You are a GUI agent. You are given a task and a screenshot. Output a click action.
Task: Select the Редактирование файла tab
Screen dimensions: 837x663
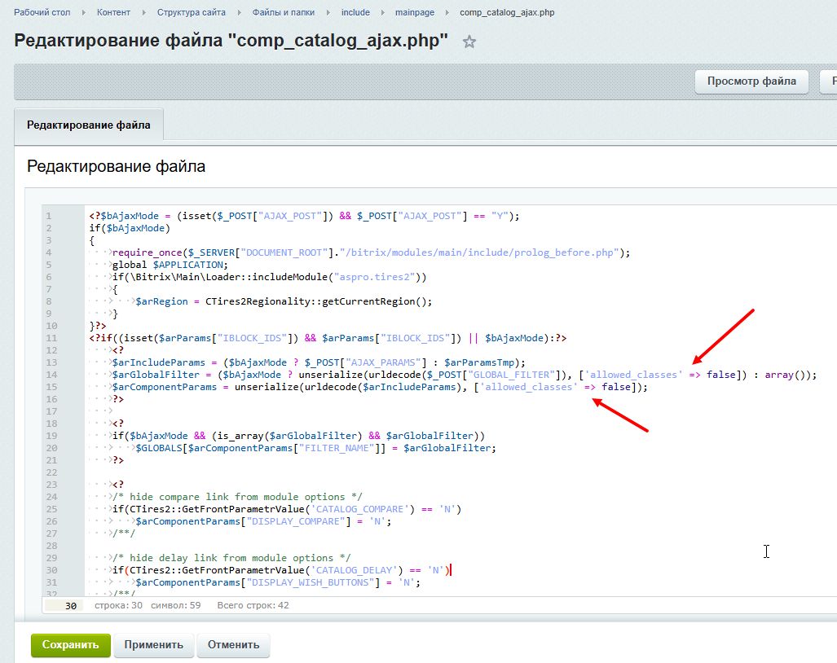coord(88,125)
